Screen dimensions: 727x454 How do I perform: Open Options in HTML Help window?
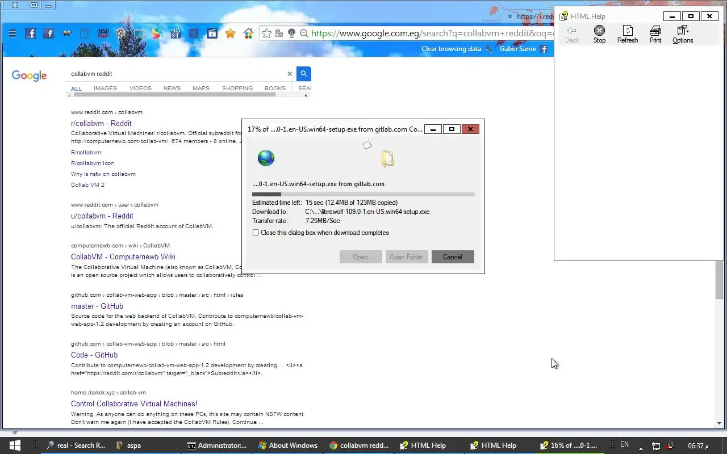683,34
